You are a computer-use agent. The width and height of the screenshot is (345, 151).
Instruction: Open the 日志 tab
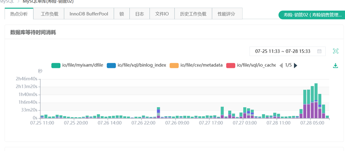[140, 14]
